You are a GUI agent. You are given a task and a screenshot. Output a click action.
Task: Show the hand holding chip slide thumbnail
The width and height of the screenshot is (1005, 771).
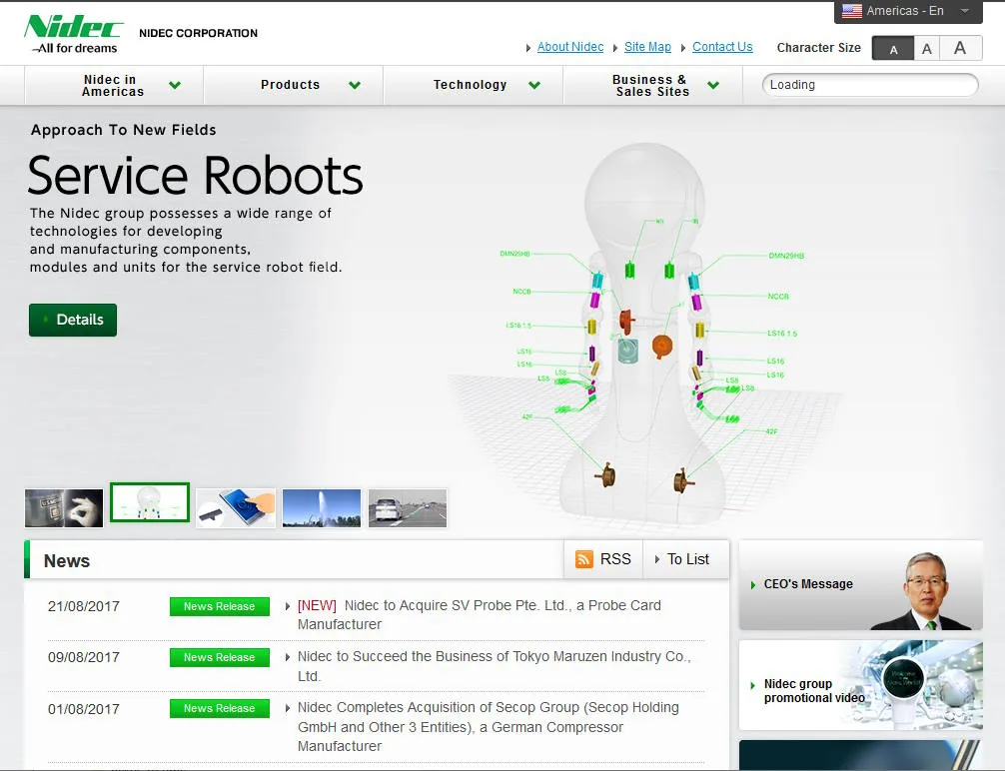pos(64,508)
